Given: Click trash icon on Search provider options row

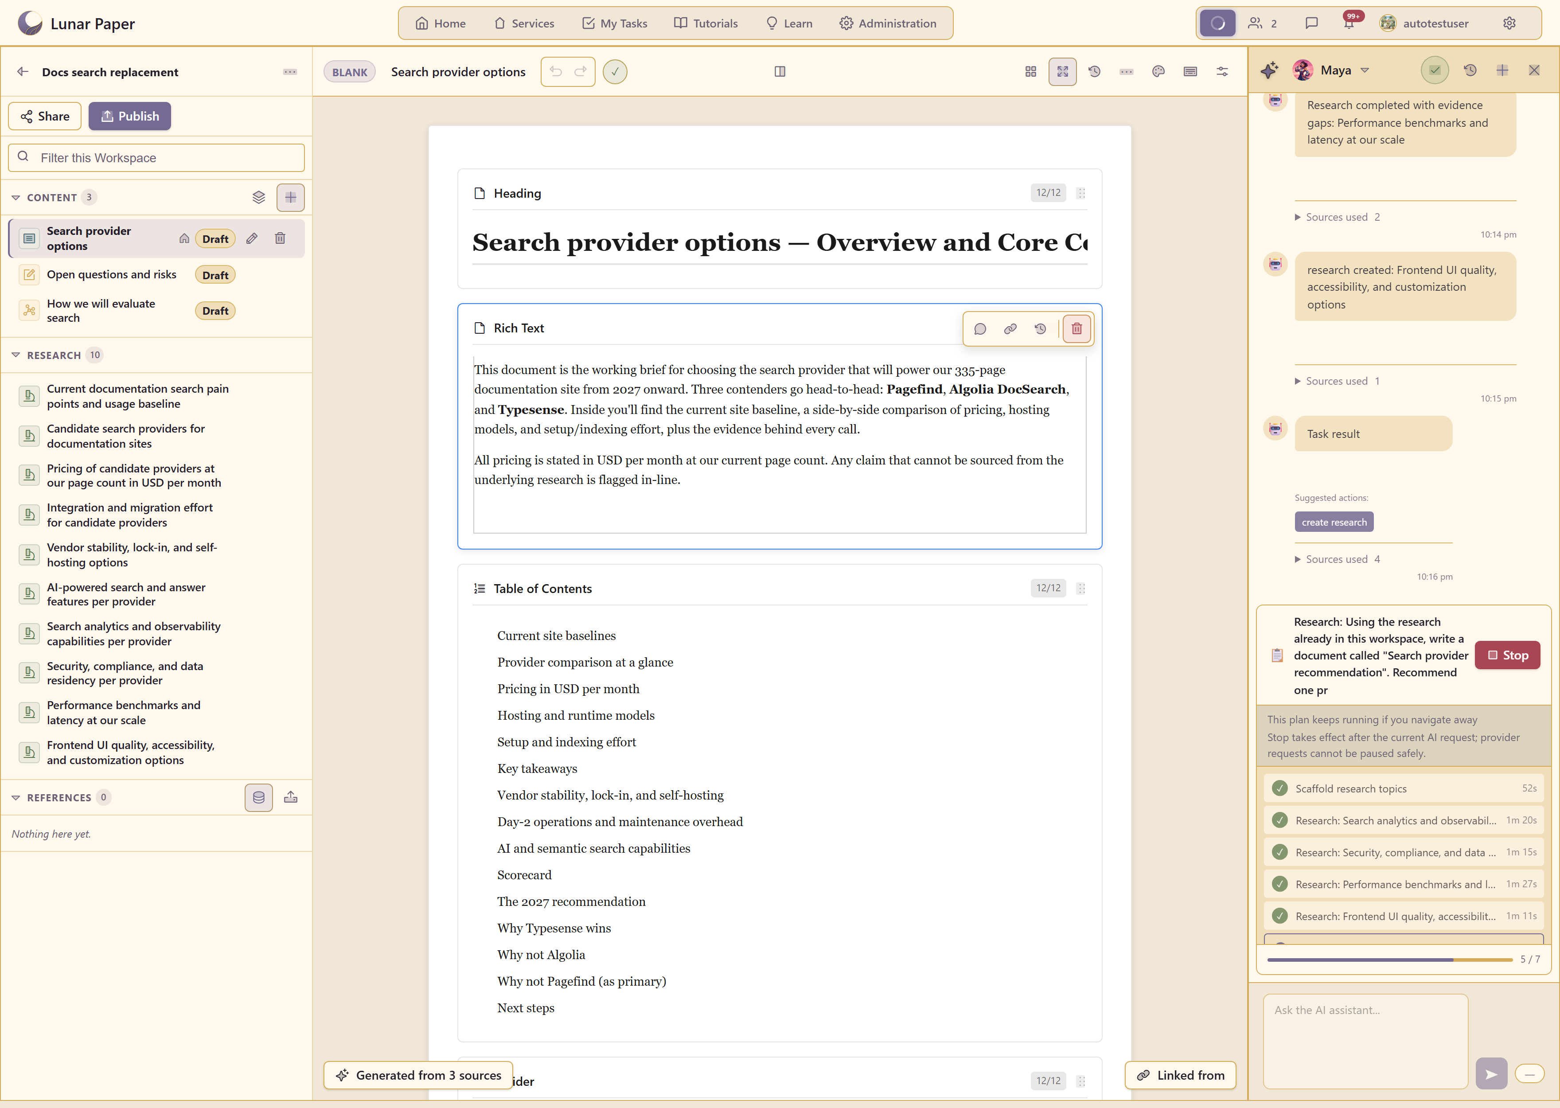Looking at the screenshot, I should tap(280, 239).
